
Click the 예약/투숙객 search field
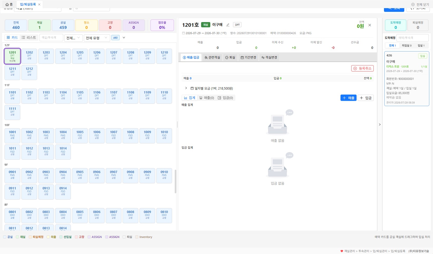tap(412, 38)
